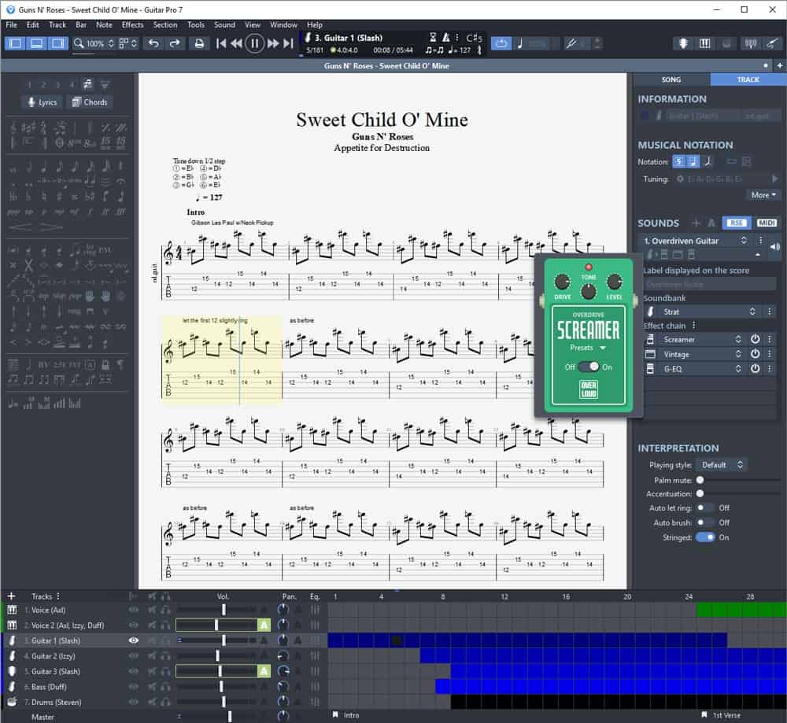
Task: Click the tuner icon in the top toolbar
Action: (x=751, y=43)
